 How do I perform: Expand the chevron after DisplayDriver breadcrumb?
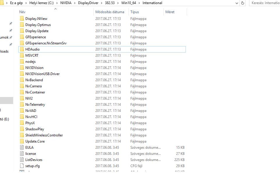coord(101,3)
